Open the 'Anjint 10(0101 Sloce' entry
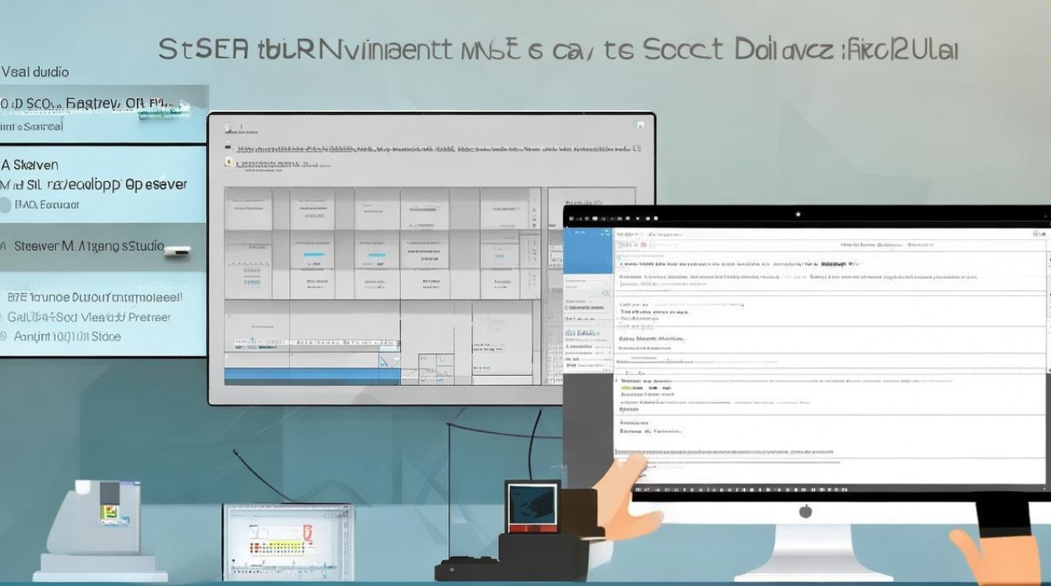 [x=66, y=337]
